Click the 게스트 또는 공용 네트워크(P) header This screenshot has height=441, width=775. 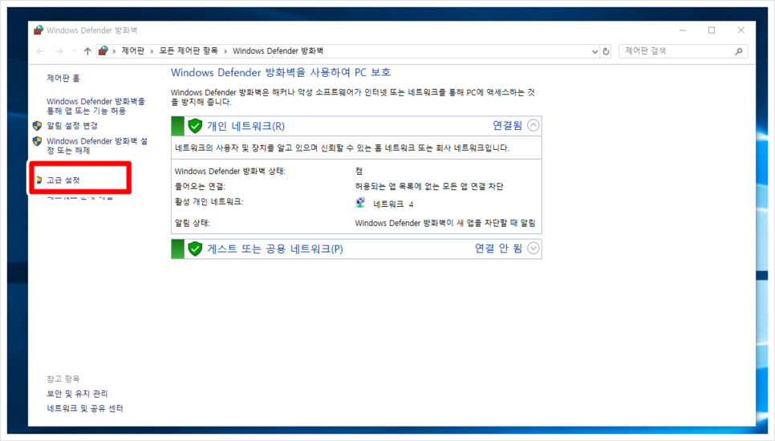coord(275,249)
